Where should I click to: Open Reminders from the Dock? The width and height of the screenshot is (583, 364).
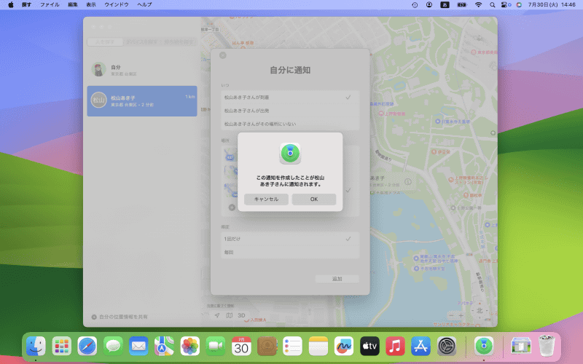[293, 347]
